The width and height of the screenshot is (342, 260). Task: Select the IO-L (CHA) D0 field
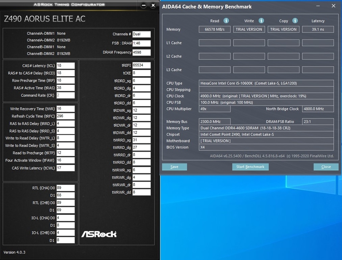pyautogui.click(x=66, y=218)
